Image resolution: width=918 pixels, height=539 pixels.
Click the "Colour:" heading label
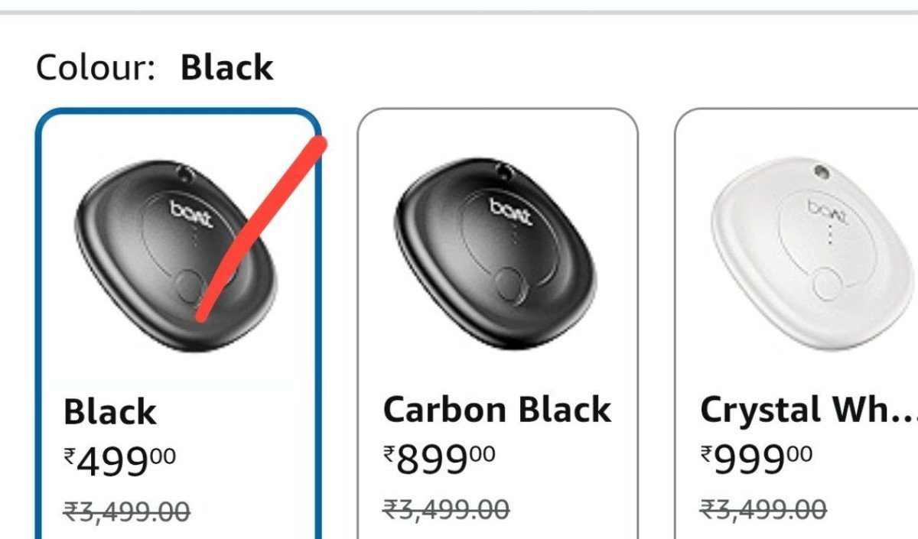pos(96,68)
